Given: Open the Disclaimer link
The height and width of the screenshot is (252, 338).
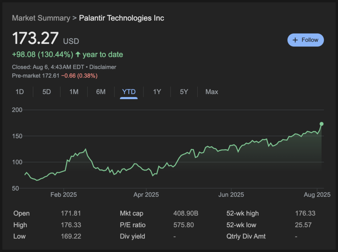Looking at the screenshot, I should click(x=103, y=67).
